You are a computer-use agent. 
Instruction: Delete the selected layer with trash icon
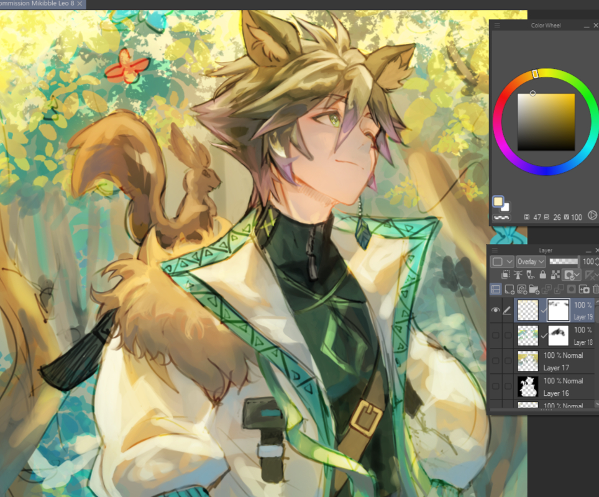pyautogui.click(x=595, y=289)
